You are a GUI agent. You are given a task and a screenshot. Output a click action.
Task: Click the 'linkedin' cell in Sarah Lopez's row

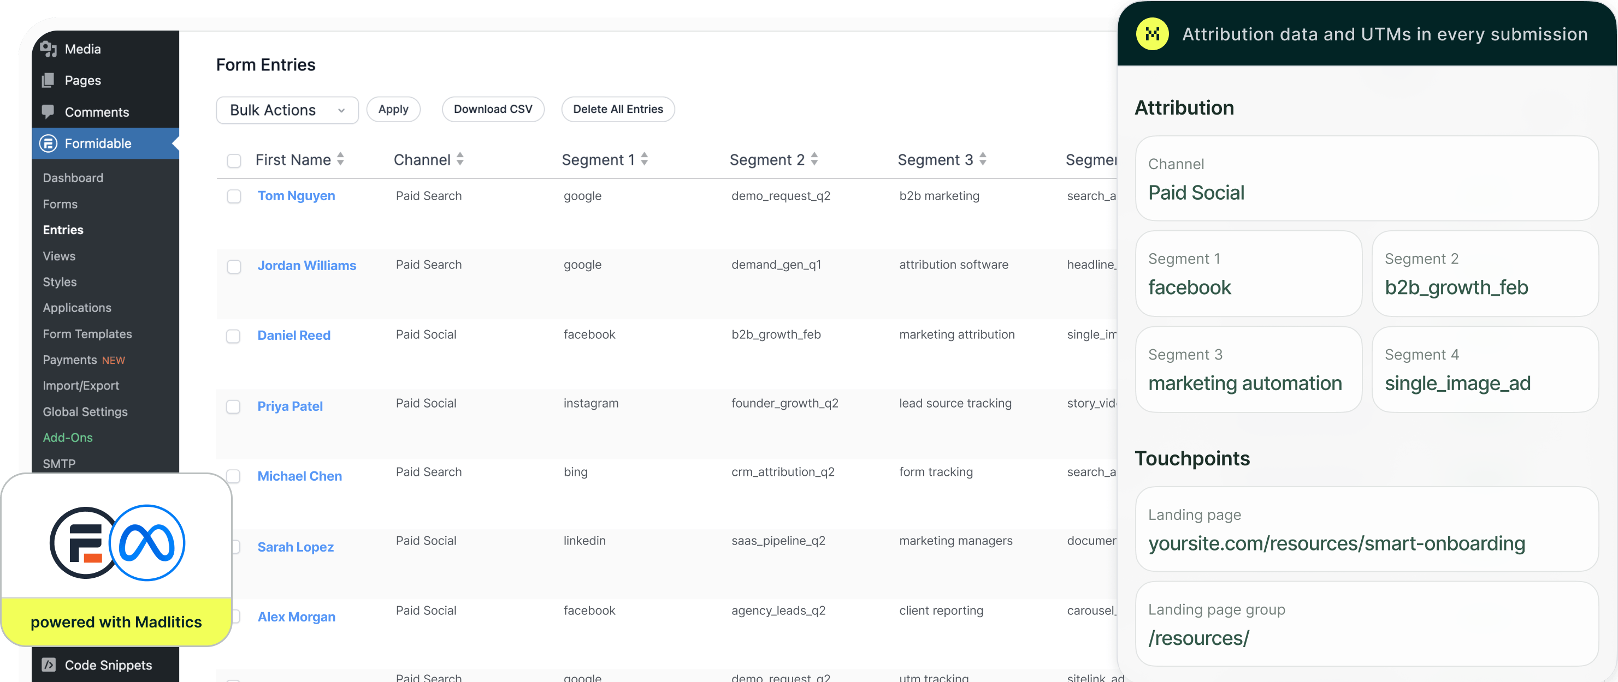point(584,540)
